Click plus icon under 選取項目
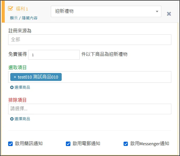The image size is (180, 156). coord(12,87)
